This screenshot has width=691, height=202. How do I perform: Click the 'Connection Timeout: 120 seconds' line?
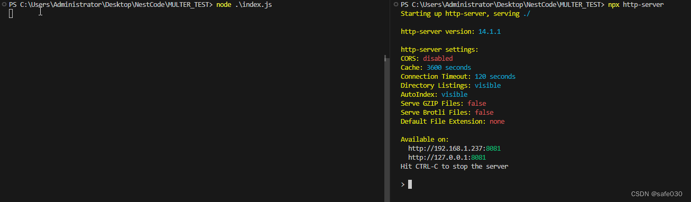coord(458,77)
